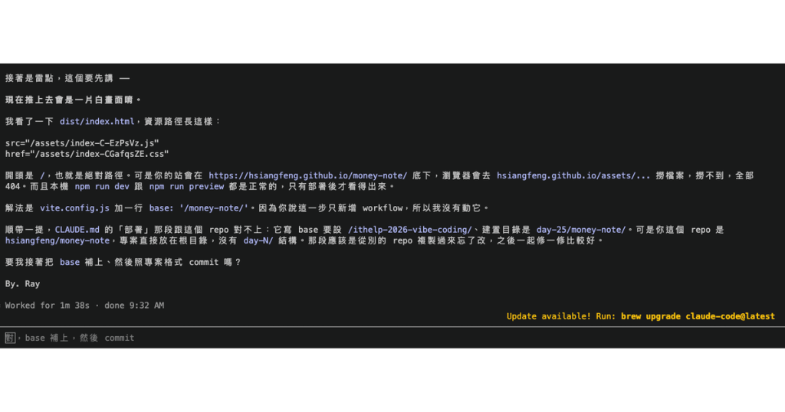Viewport: 785px width, 412px height.
Task: Click the npm run preview command text
Action: point(186,187)
